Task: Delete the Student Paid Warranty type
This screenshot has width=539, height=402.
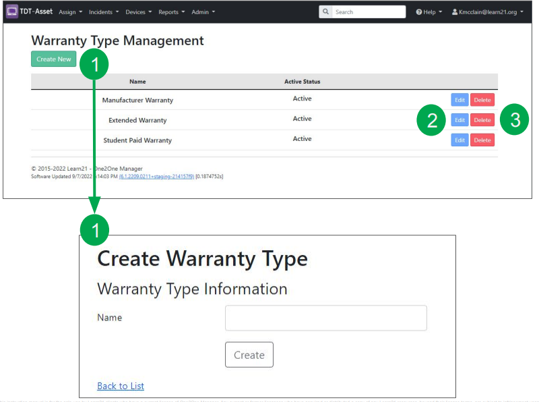Action: (x=482, y=140)
